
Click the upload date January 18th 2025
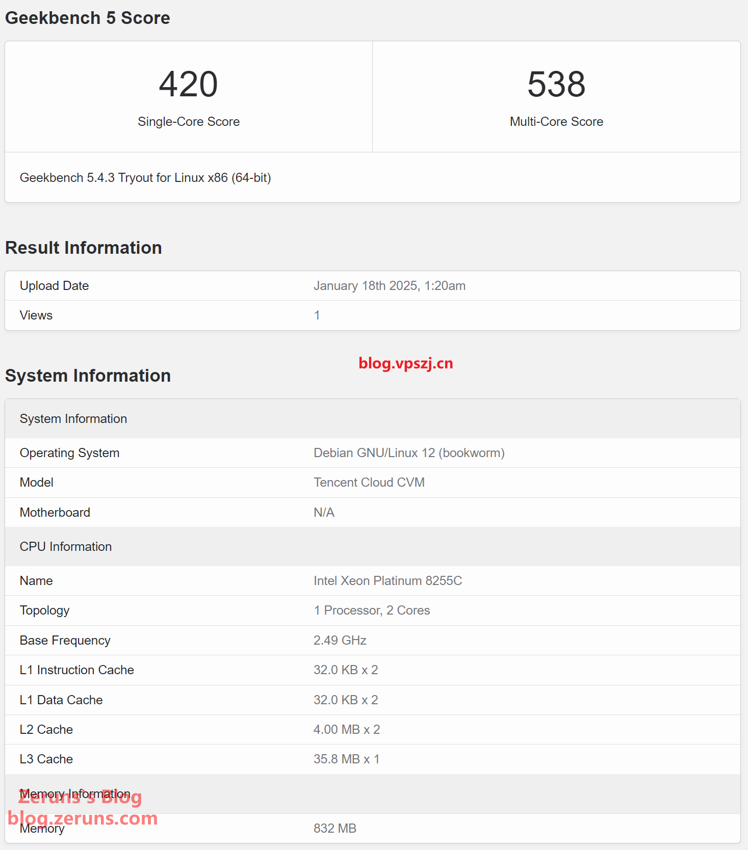[389, 286]
